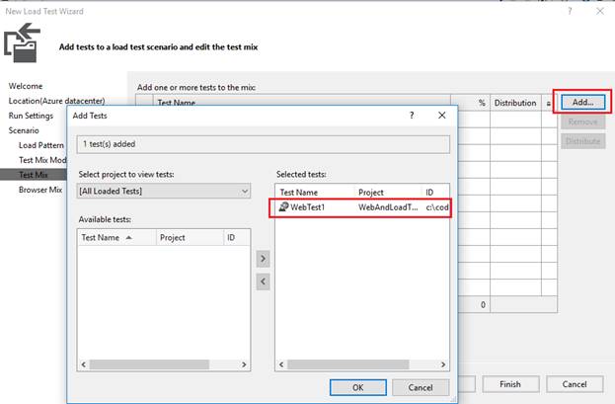Image resolution: width=615 pixels, height=404 pixels.
Task: Click Test Name column header in Selected tests
Action: [x=315, y=193]
